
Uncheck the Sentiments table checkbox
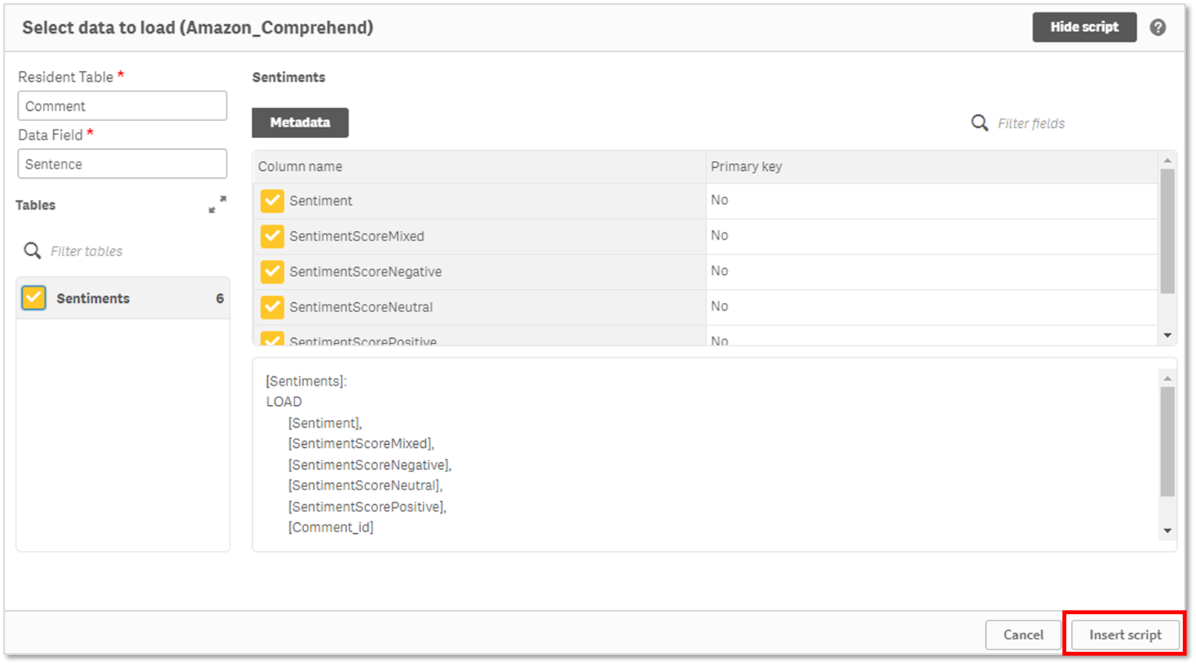pyautogui.click(x=34, y=298)
